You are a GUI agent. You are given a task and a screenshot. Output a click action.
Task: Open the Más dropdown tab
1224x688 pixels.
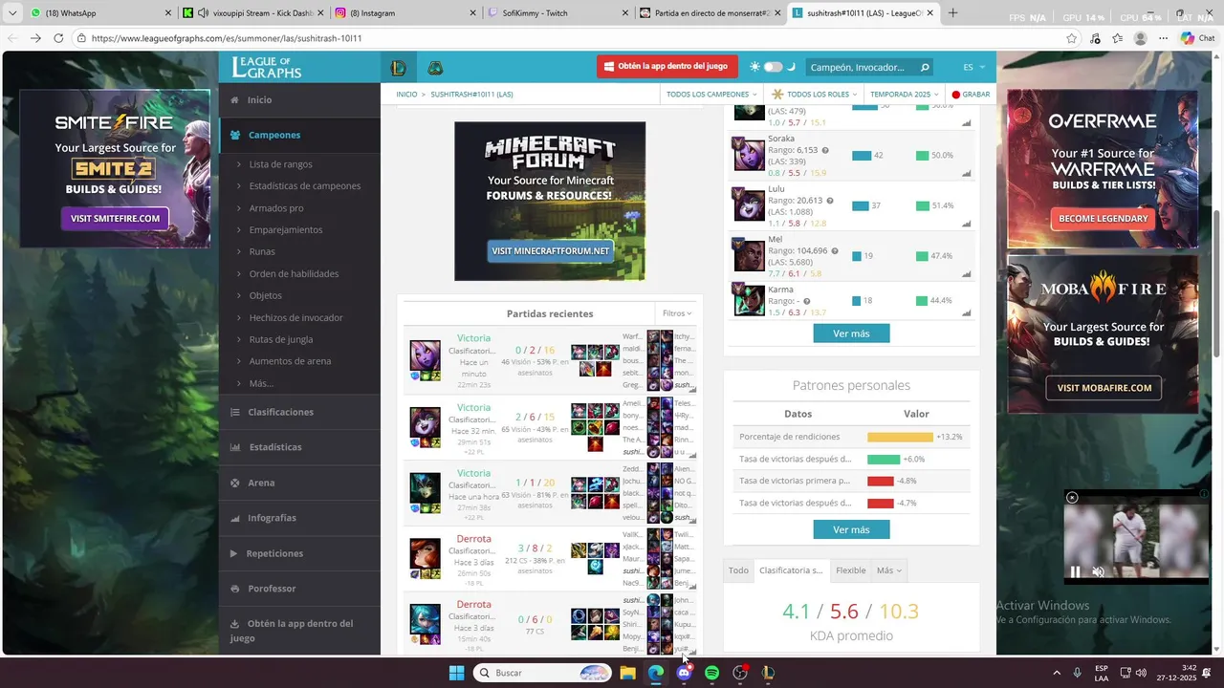click(888, 570)
